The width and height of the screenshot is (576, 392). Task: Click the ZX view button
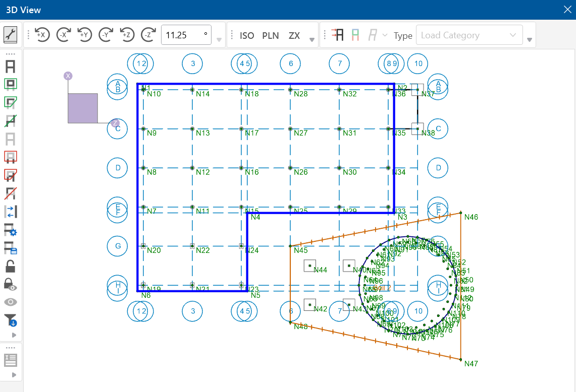[x=294, y=35]
